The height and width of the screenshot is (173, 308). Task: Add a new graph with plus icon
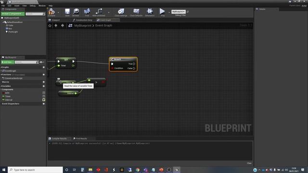pos(44,67)
